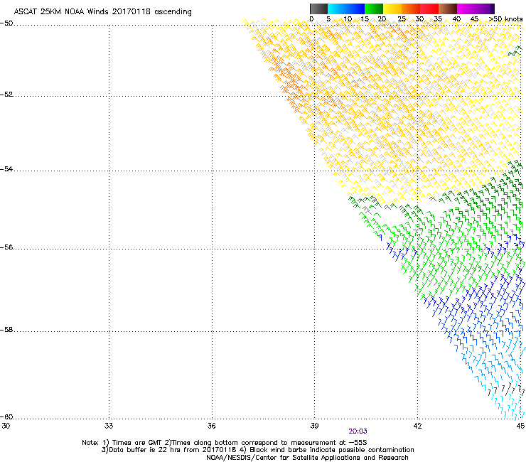Image resolution: width=526 pixels, height=462 pixels.
Task: Click the purple '20:03' time label
Action: coord(358,431)
